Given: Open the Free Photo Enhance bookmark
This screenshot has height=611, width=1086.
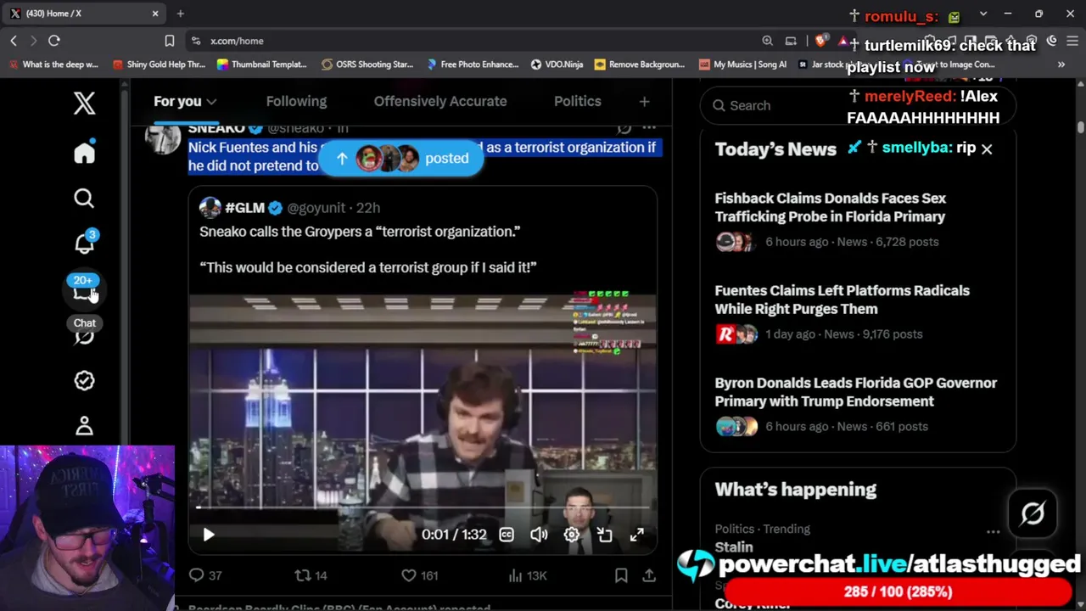Looking at the screenshot, I should point(473,64).
